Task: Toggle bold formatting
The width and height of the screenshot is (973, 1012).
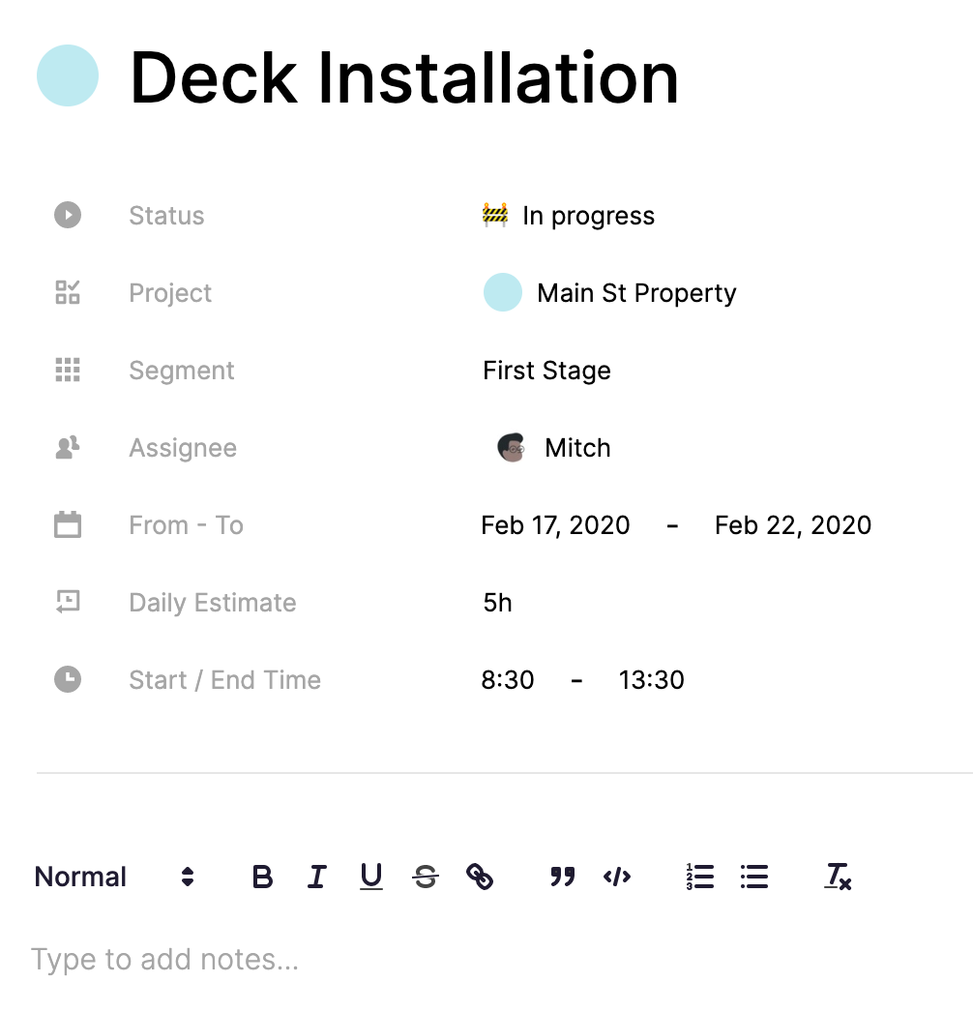Action: pos(261,877)
